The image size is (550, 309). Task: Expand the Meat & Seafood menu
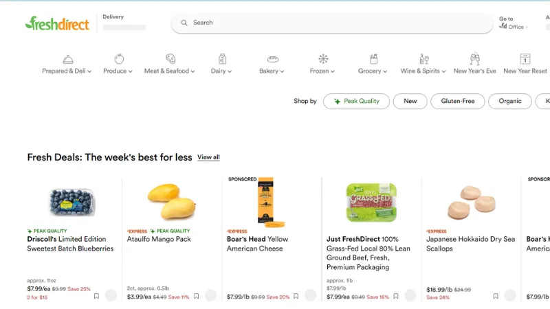(169, 71)
